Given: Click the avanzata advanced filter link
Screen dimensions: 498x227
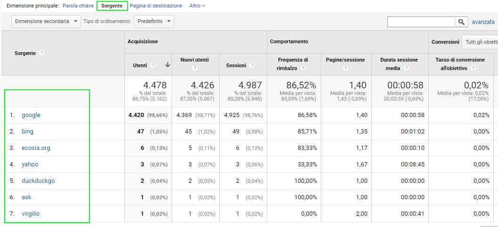Looking at the screenshot, I should 483,22.
